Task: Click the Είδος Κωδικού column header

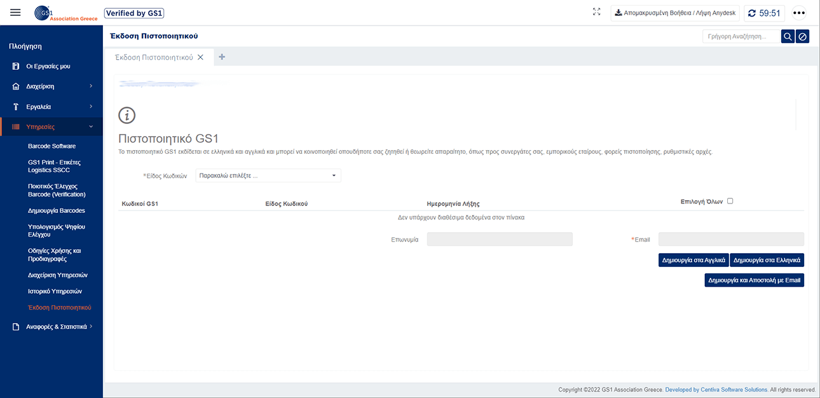Action: 286,203
